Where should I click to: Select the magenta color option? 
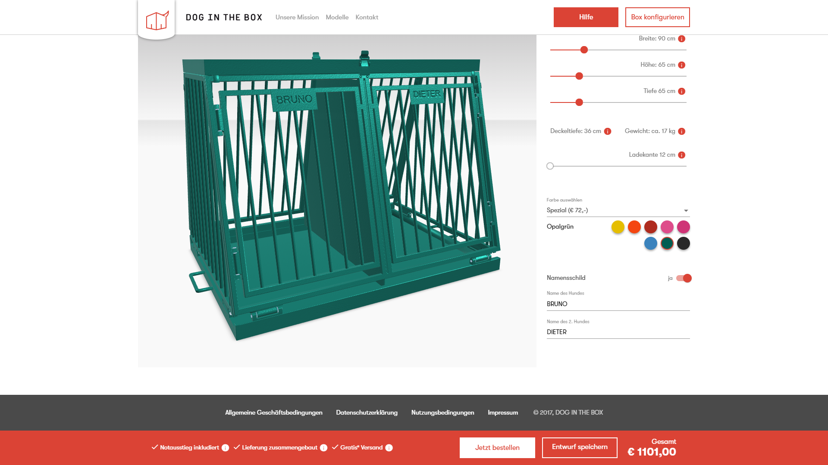click(683, 226)
